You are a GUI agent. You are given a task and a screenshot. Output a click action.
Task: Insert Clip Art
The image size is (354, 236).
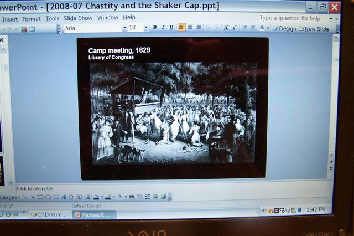point(79,197)
